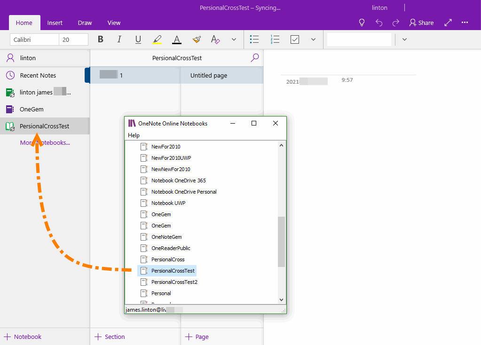
Task: Add a new Notebook
Action: (x=23, y=337)
